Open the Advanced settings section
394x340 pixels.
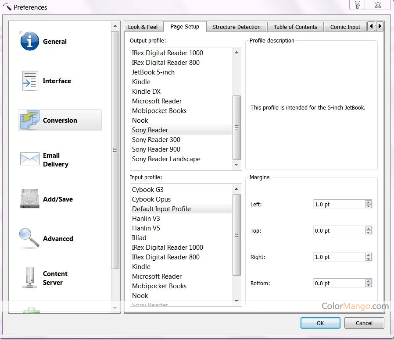57,239
